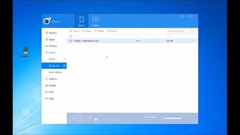Screen dimensions: 240x135
Task: Import a ringtone
Action: click(x=75, y=31)
